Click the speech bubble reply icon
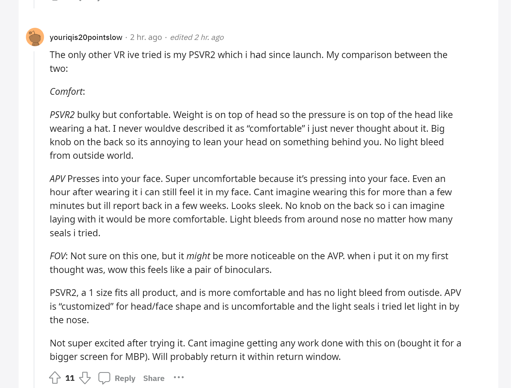The width and height of the screenshot is (511, 388). tap(104, 378)
